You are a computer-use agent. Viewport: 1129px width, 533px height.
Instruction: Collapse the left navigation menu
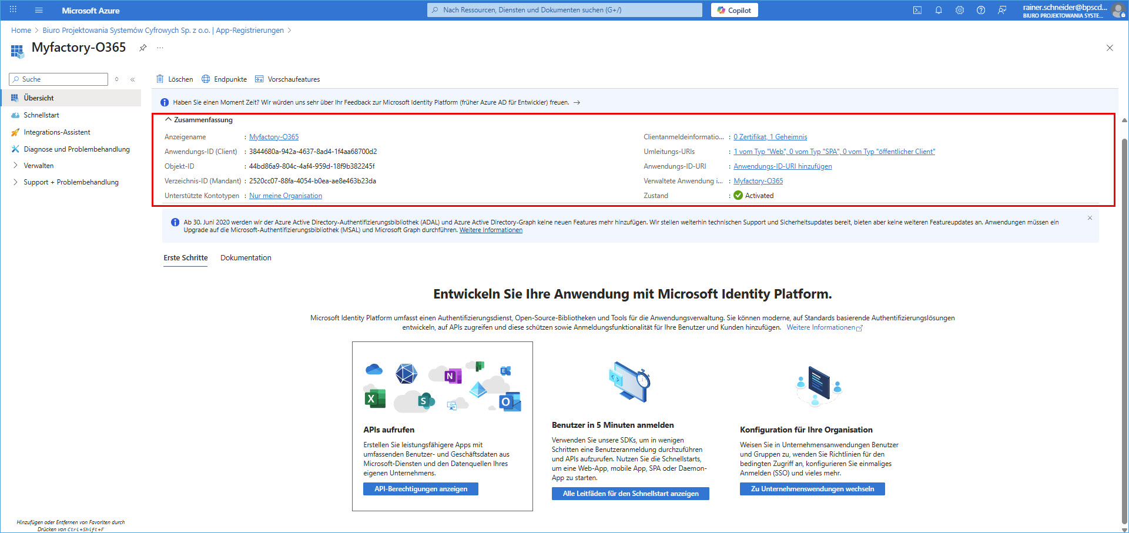click(133, 79)
